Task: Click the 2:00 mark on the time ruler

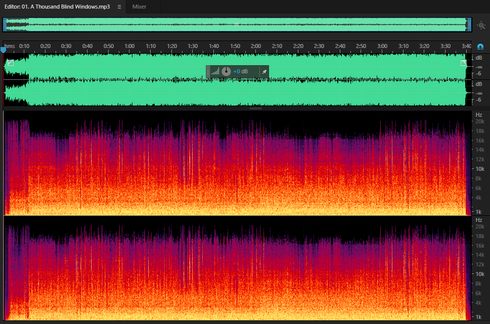Action: pyautogui.click(x=256, y=46)
